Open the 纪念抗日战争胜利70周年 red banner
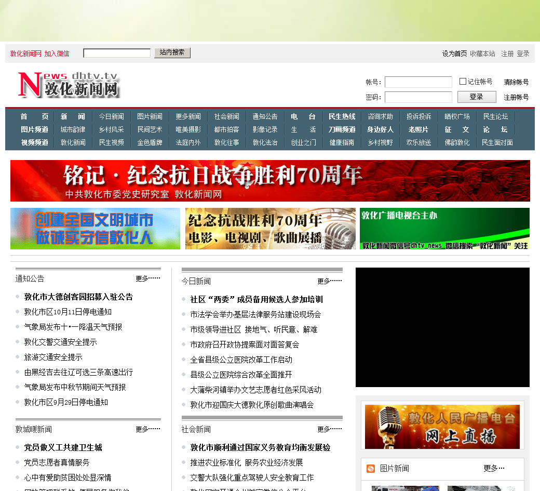Viewport: 540px width, 491px height. (x=270, y=181)
